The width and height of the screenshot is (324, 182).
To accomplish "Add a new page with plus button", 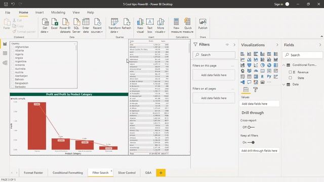I will coord(161,173).
